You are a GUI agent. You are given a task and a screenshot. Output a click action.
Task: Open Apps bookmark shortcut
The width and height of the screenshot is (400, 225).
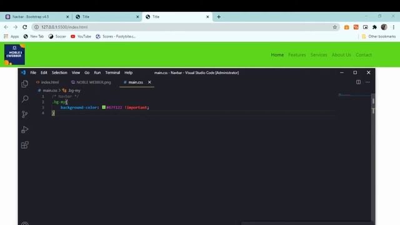click(x=11, y=36)
